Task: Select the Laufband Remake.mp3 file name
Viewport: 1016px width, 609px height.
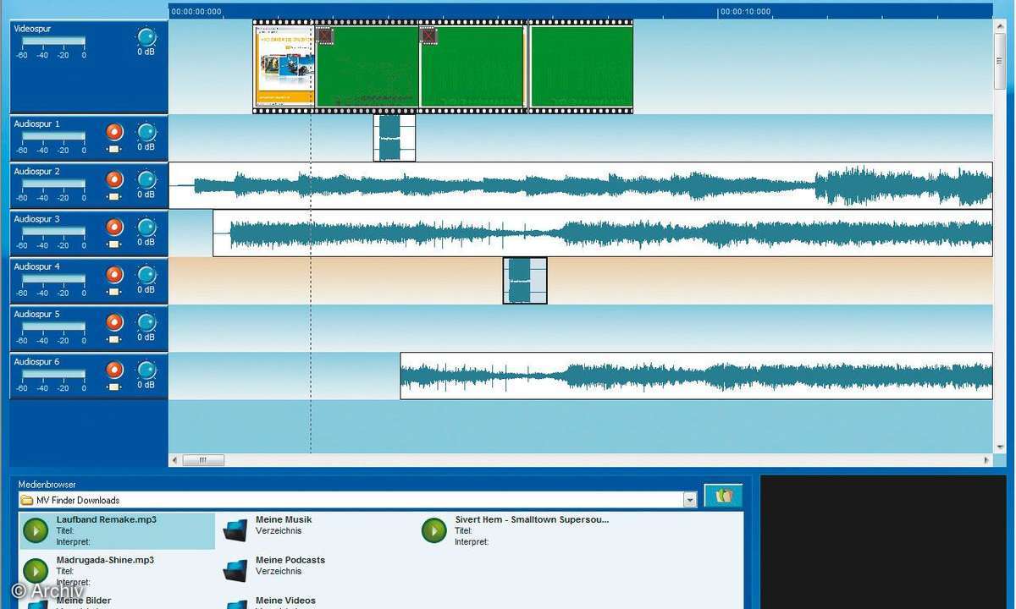Action: (x=107, y=519)
